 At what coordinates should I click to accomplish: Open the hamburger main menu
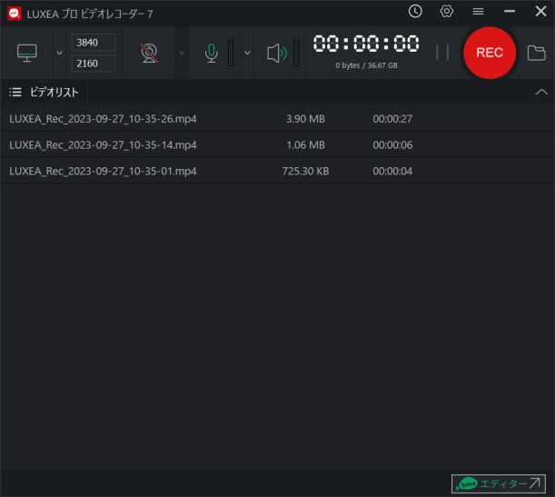point(478,11)
